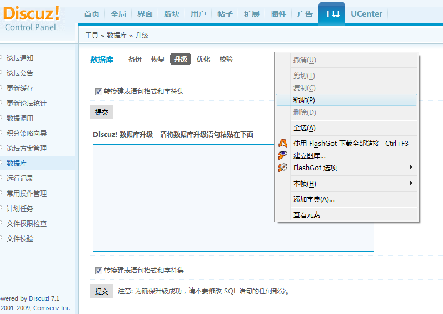Click the FlashGot download all links icon
Screen dimensions: 443x314
click(283, 143)
